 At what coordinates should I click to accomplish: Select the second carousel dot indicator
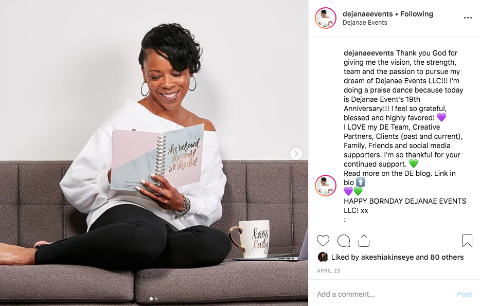pos(156,299)
